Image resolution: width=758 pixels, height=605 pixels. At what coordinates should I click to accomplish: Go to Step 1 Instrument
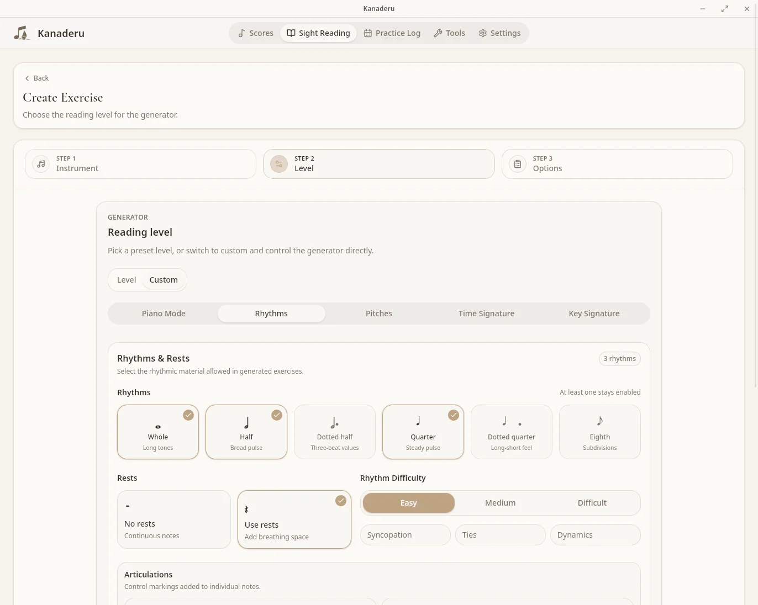[x=140, y=164]
